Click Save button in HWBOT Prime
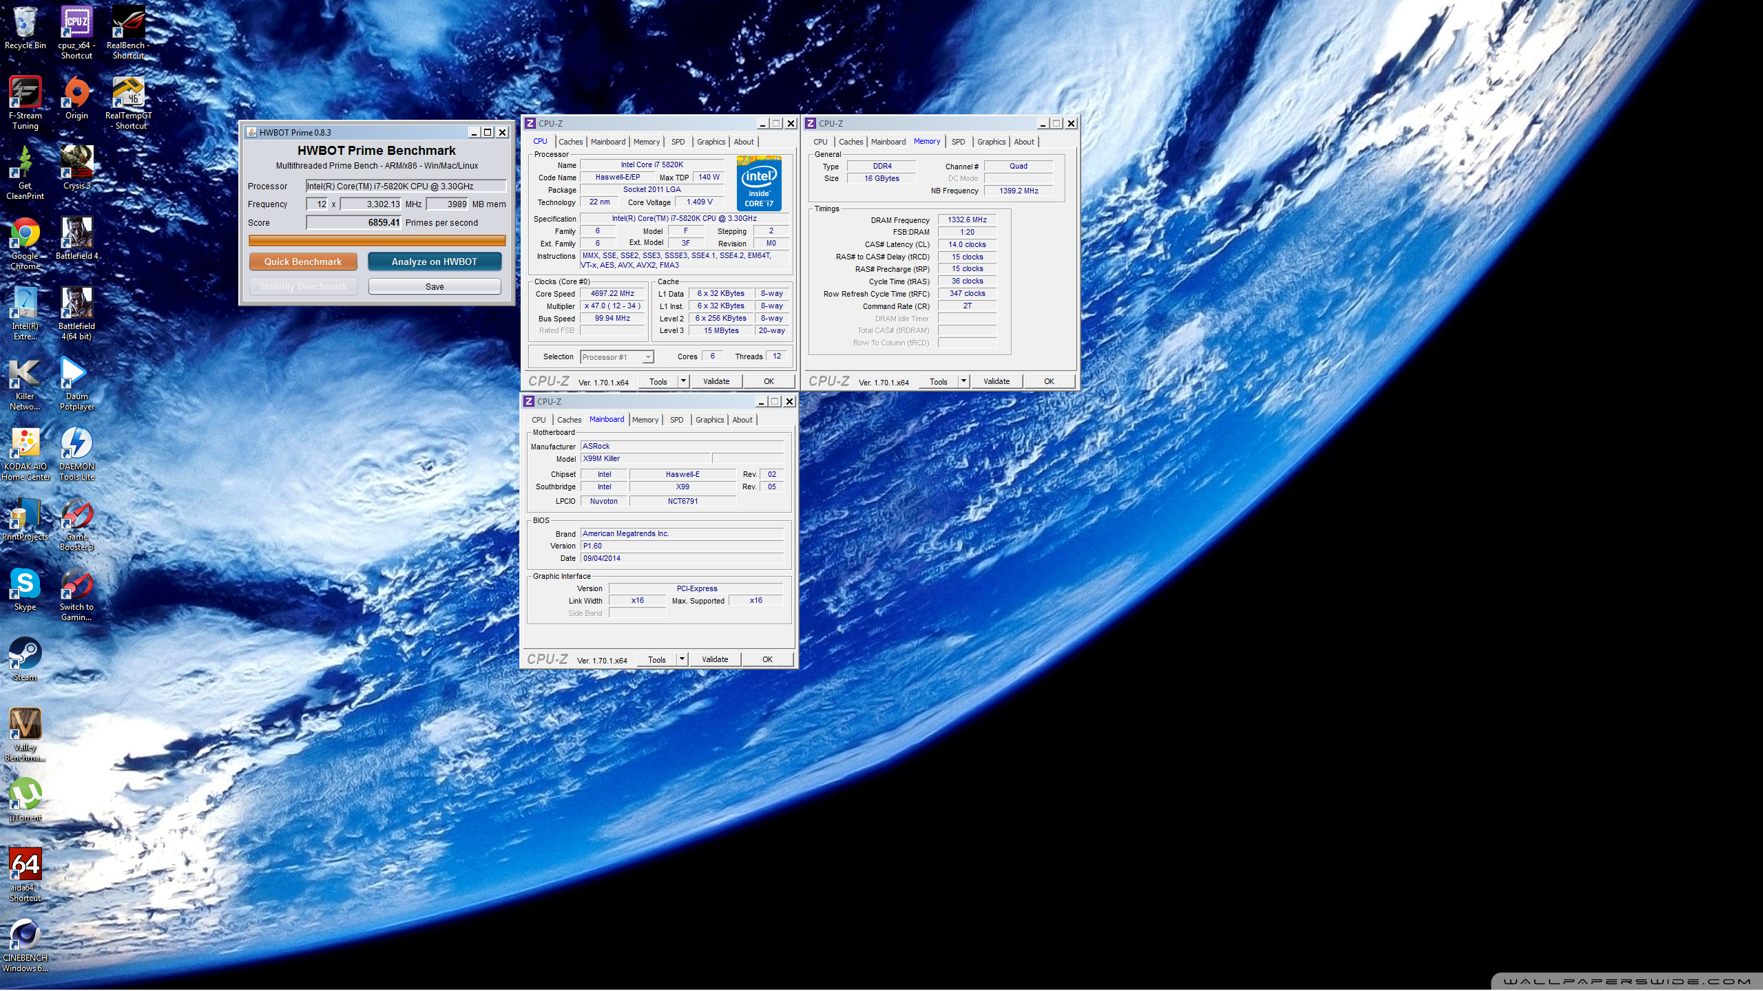Viewport: 1763px width, 991px height. click(x=435, y=286)
